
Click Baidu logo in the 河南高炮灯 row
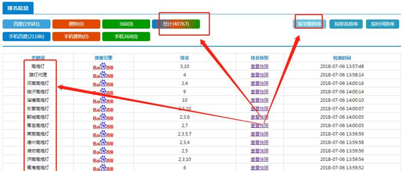click(103, 83)
